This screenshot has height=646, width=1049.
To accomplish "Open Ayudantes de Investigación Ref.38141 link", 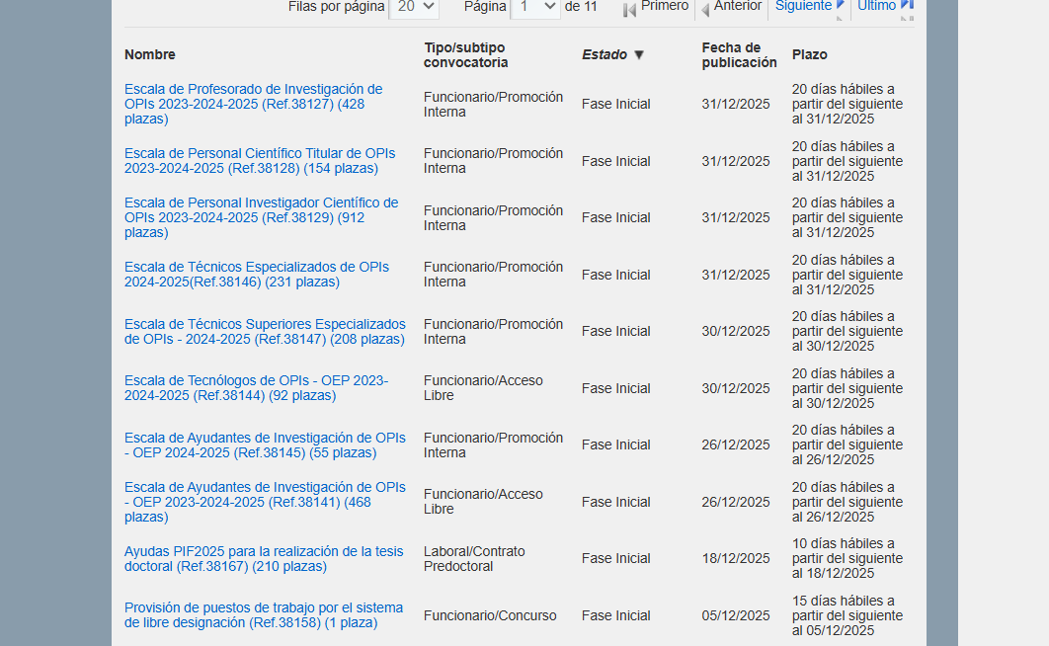I will [265, 502].
